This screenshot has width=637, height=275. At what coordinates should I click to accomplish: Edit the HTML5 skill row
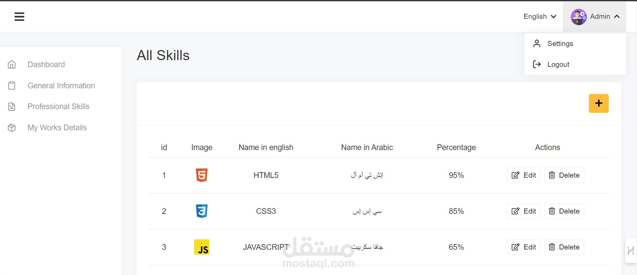pyautogui.click(x=524, y=175)
